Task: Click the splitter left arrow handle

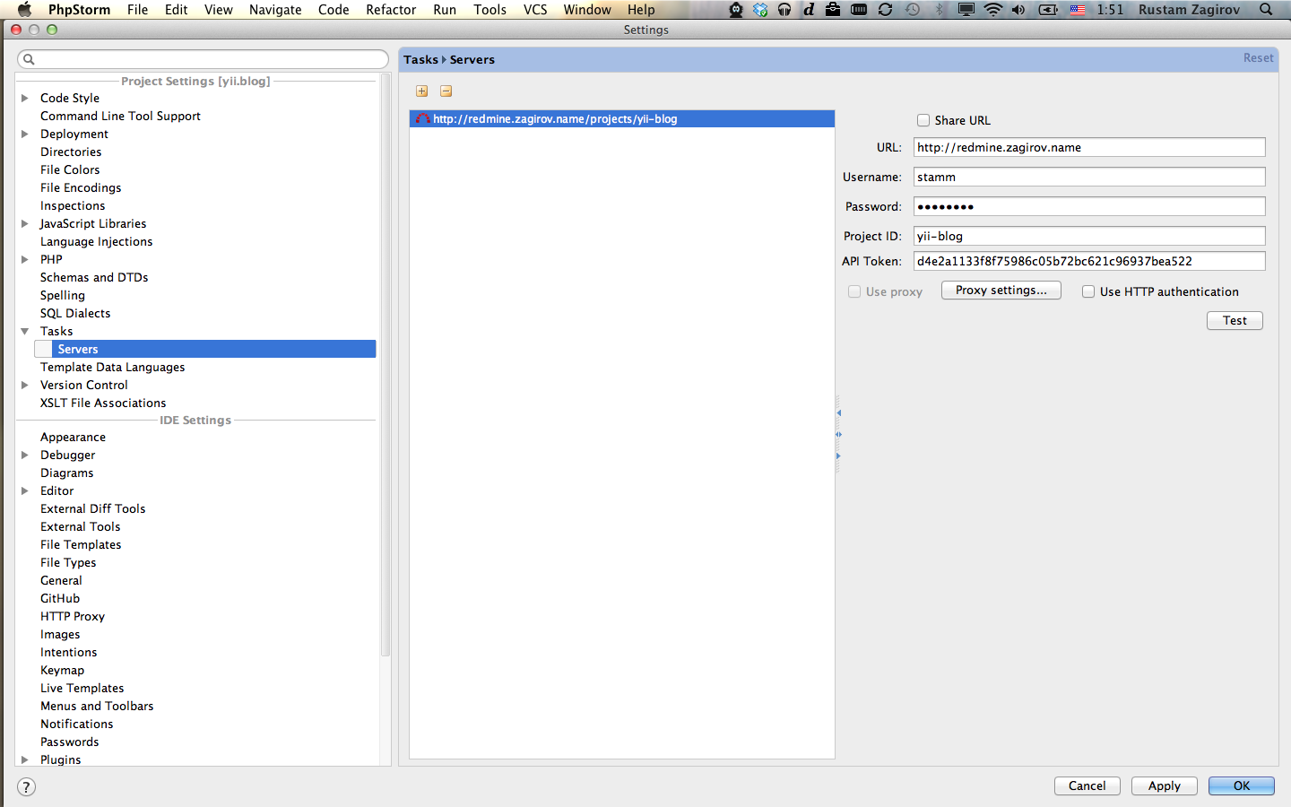Action: 838,413
